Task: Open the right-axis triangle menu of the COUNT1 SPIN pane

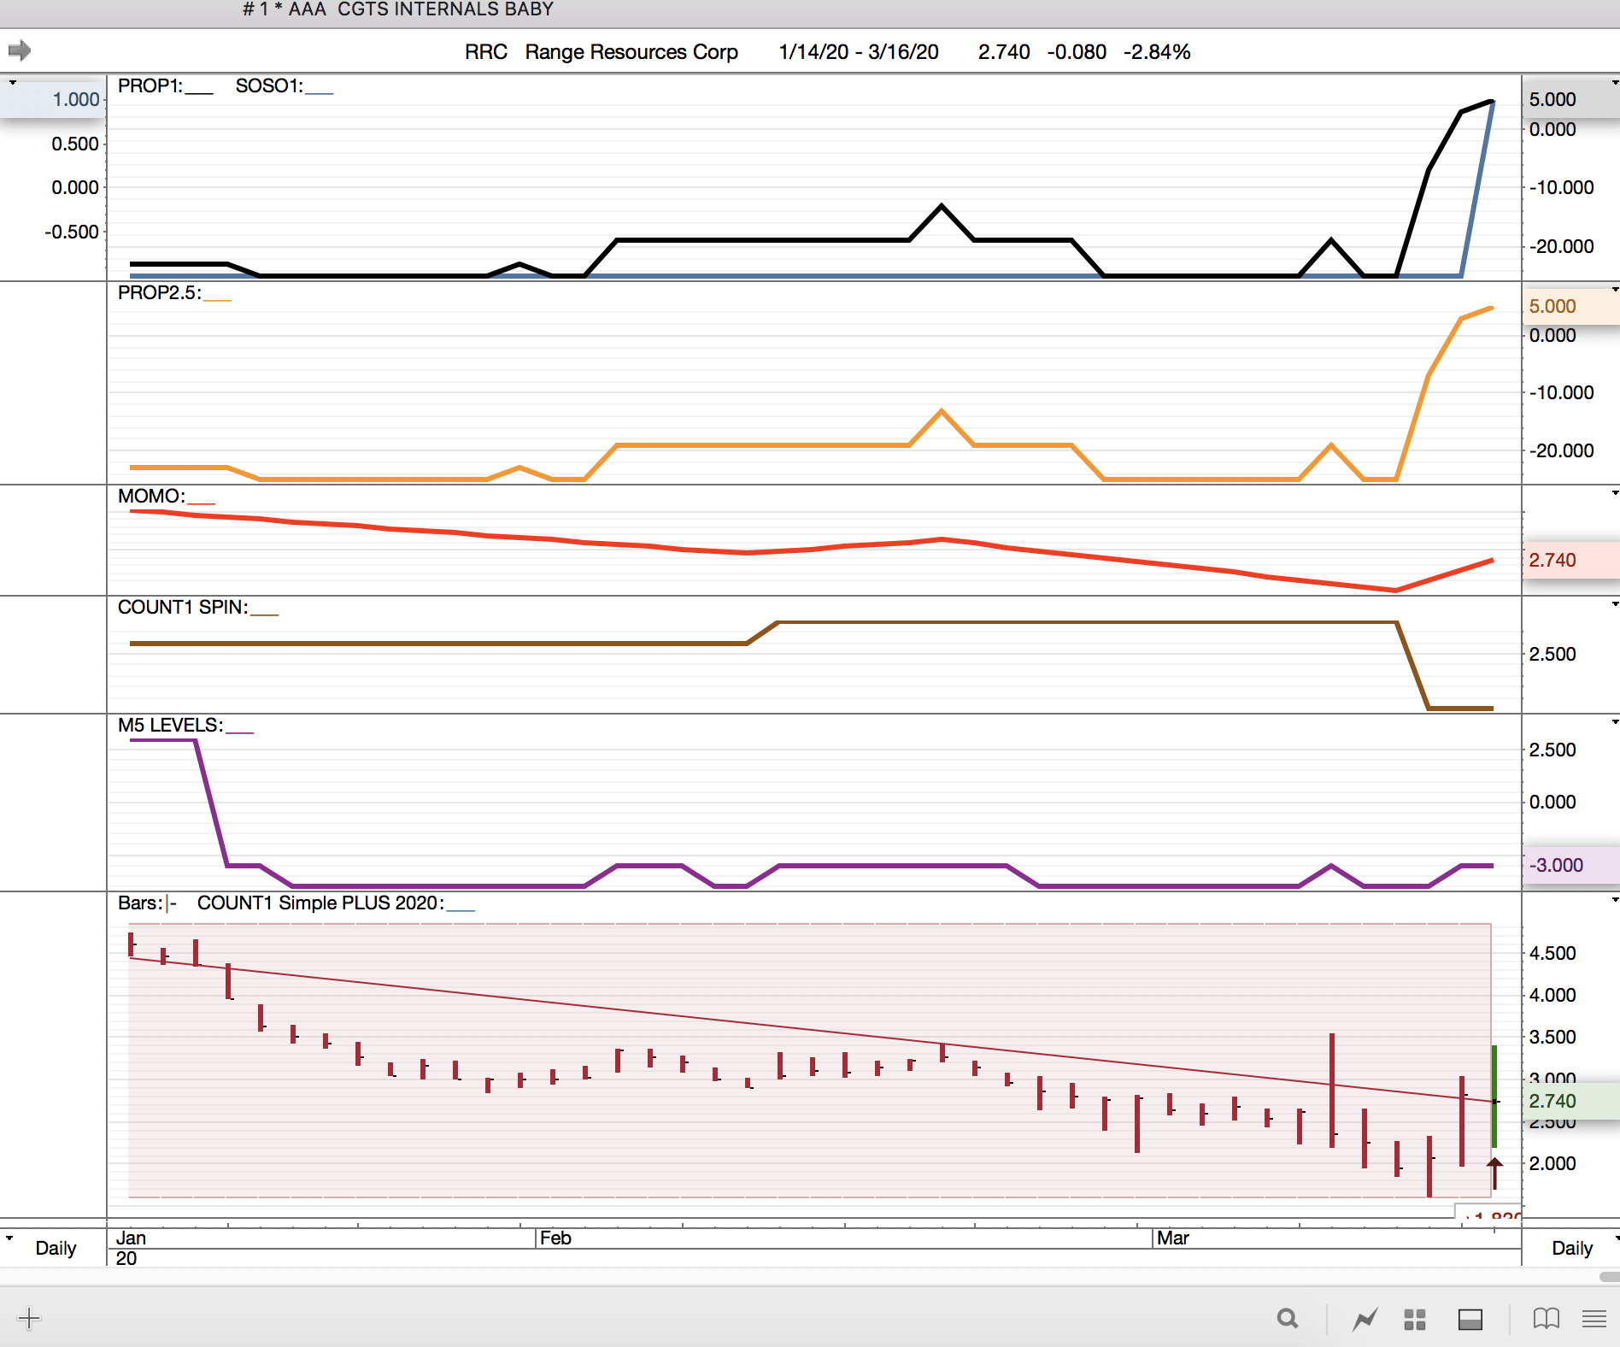Action: coord(1614,604)
